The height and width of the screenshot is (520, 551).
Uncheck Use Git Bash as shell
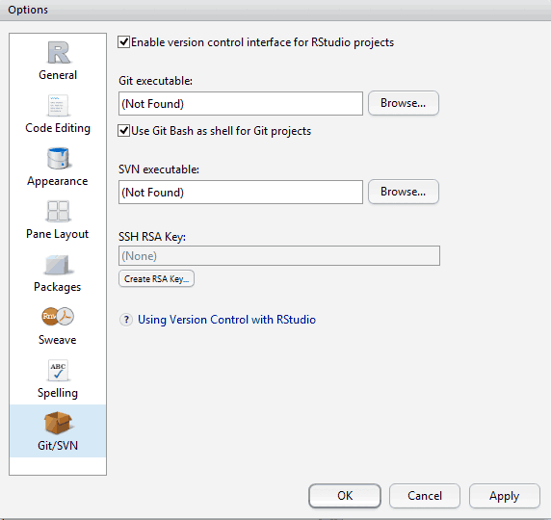(x=123, y=131)
